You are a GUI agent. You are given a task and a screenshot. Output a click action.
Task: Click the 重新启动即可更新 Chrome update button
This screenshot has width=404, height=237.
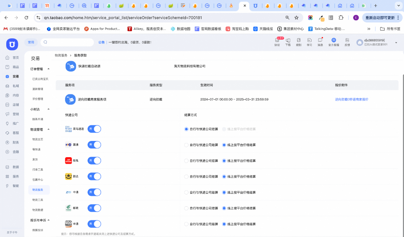point(382,18)
